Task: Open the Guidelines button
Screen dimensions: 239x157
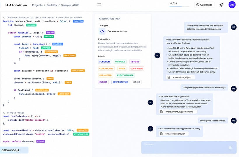Action: click(x=204, y=5)
